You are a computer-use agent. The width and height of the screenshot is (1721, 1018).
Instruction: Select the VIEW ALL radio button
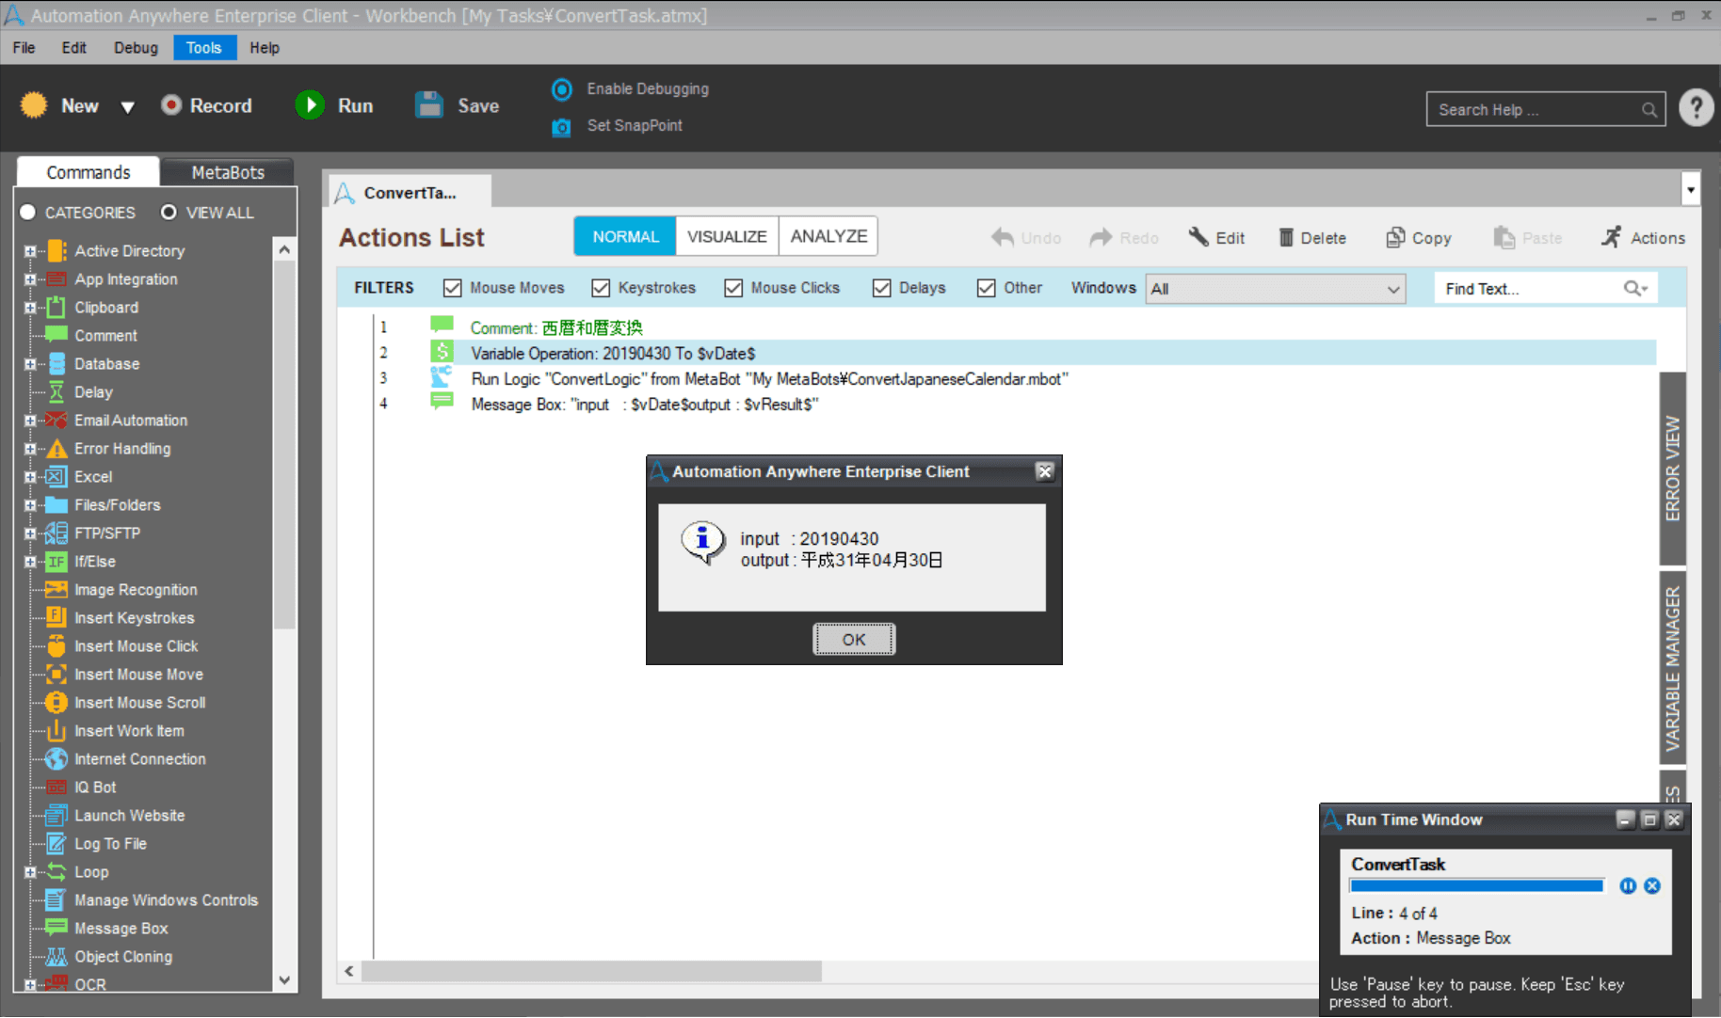pyautogui.click(x=169, y=213)
